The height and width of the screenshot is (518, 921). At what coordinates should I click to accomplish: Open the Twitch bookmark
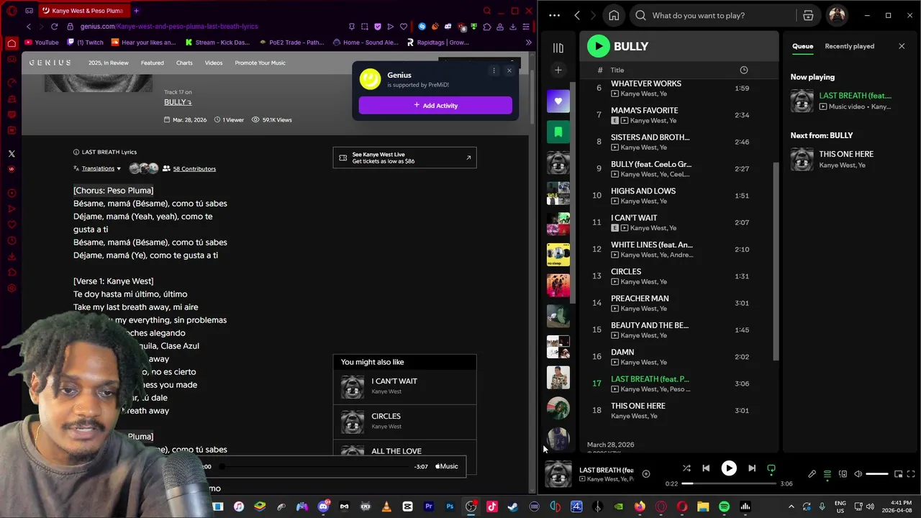point(85,42)
